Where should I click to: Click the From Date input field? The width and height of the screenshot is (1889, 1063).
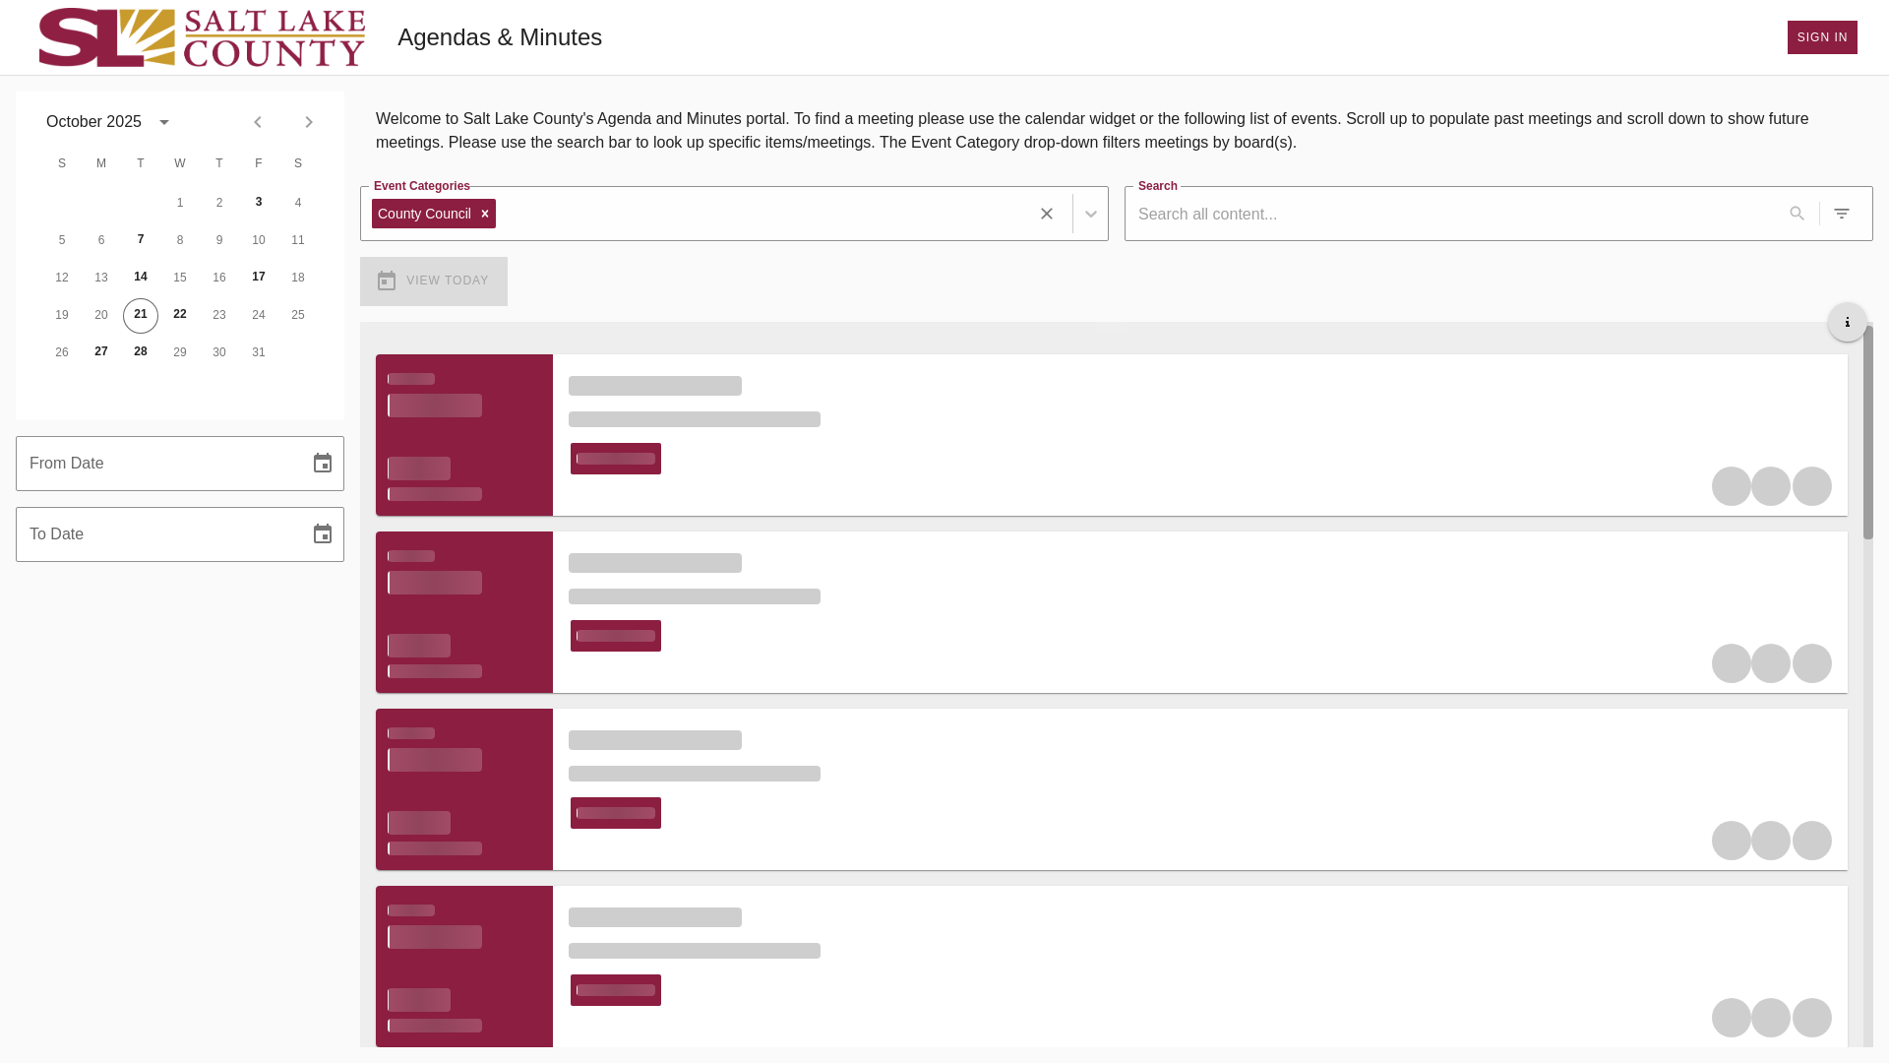pos(157,464)
